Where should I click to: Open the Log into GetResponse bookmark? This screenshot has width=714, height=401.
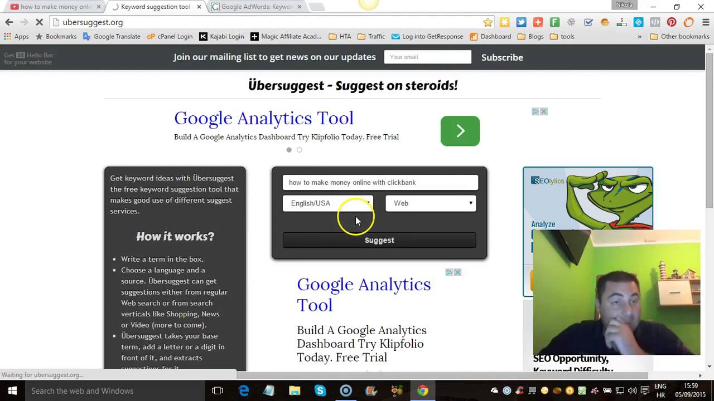(427, 36)
